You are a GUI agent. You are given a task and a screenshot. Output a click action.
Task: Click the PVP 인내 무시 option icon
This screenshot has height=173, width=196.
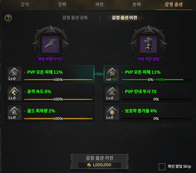tap(112, 93)
